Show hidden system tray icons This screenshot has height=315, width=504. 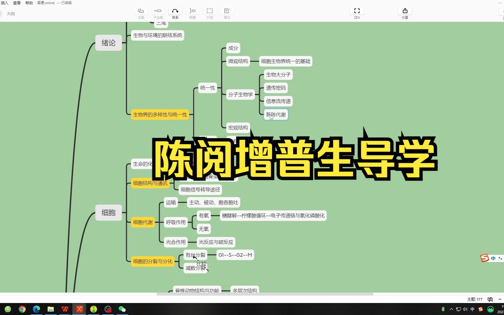[452, 309]
